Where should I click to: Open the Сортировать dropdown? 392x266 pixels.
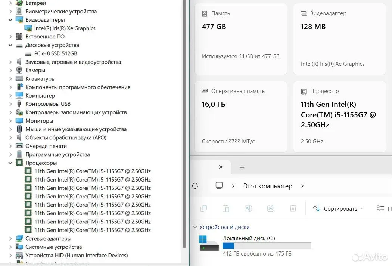338,209
